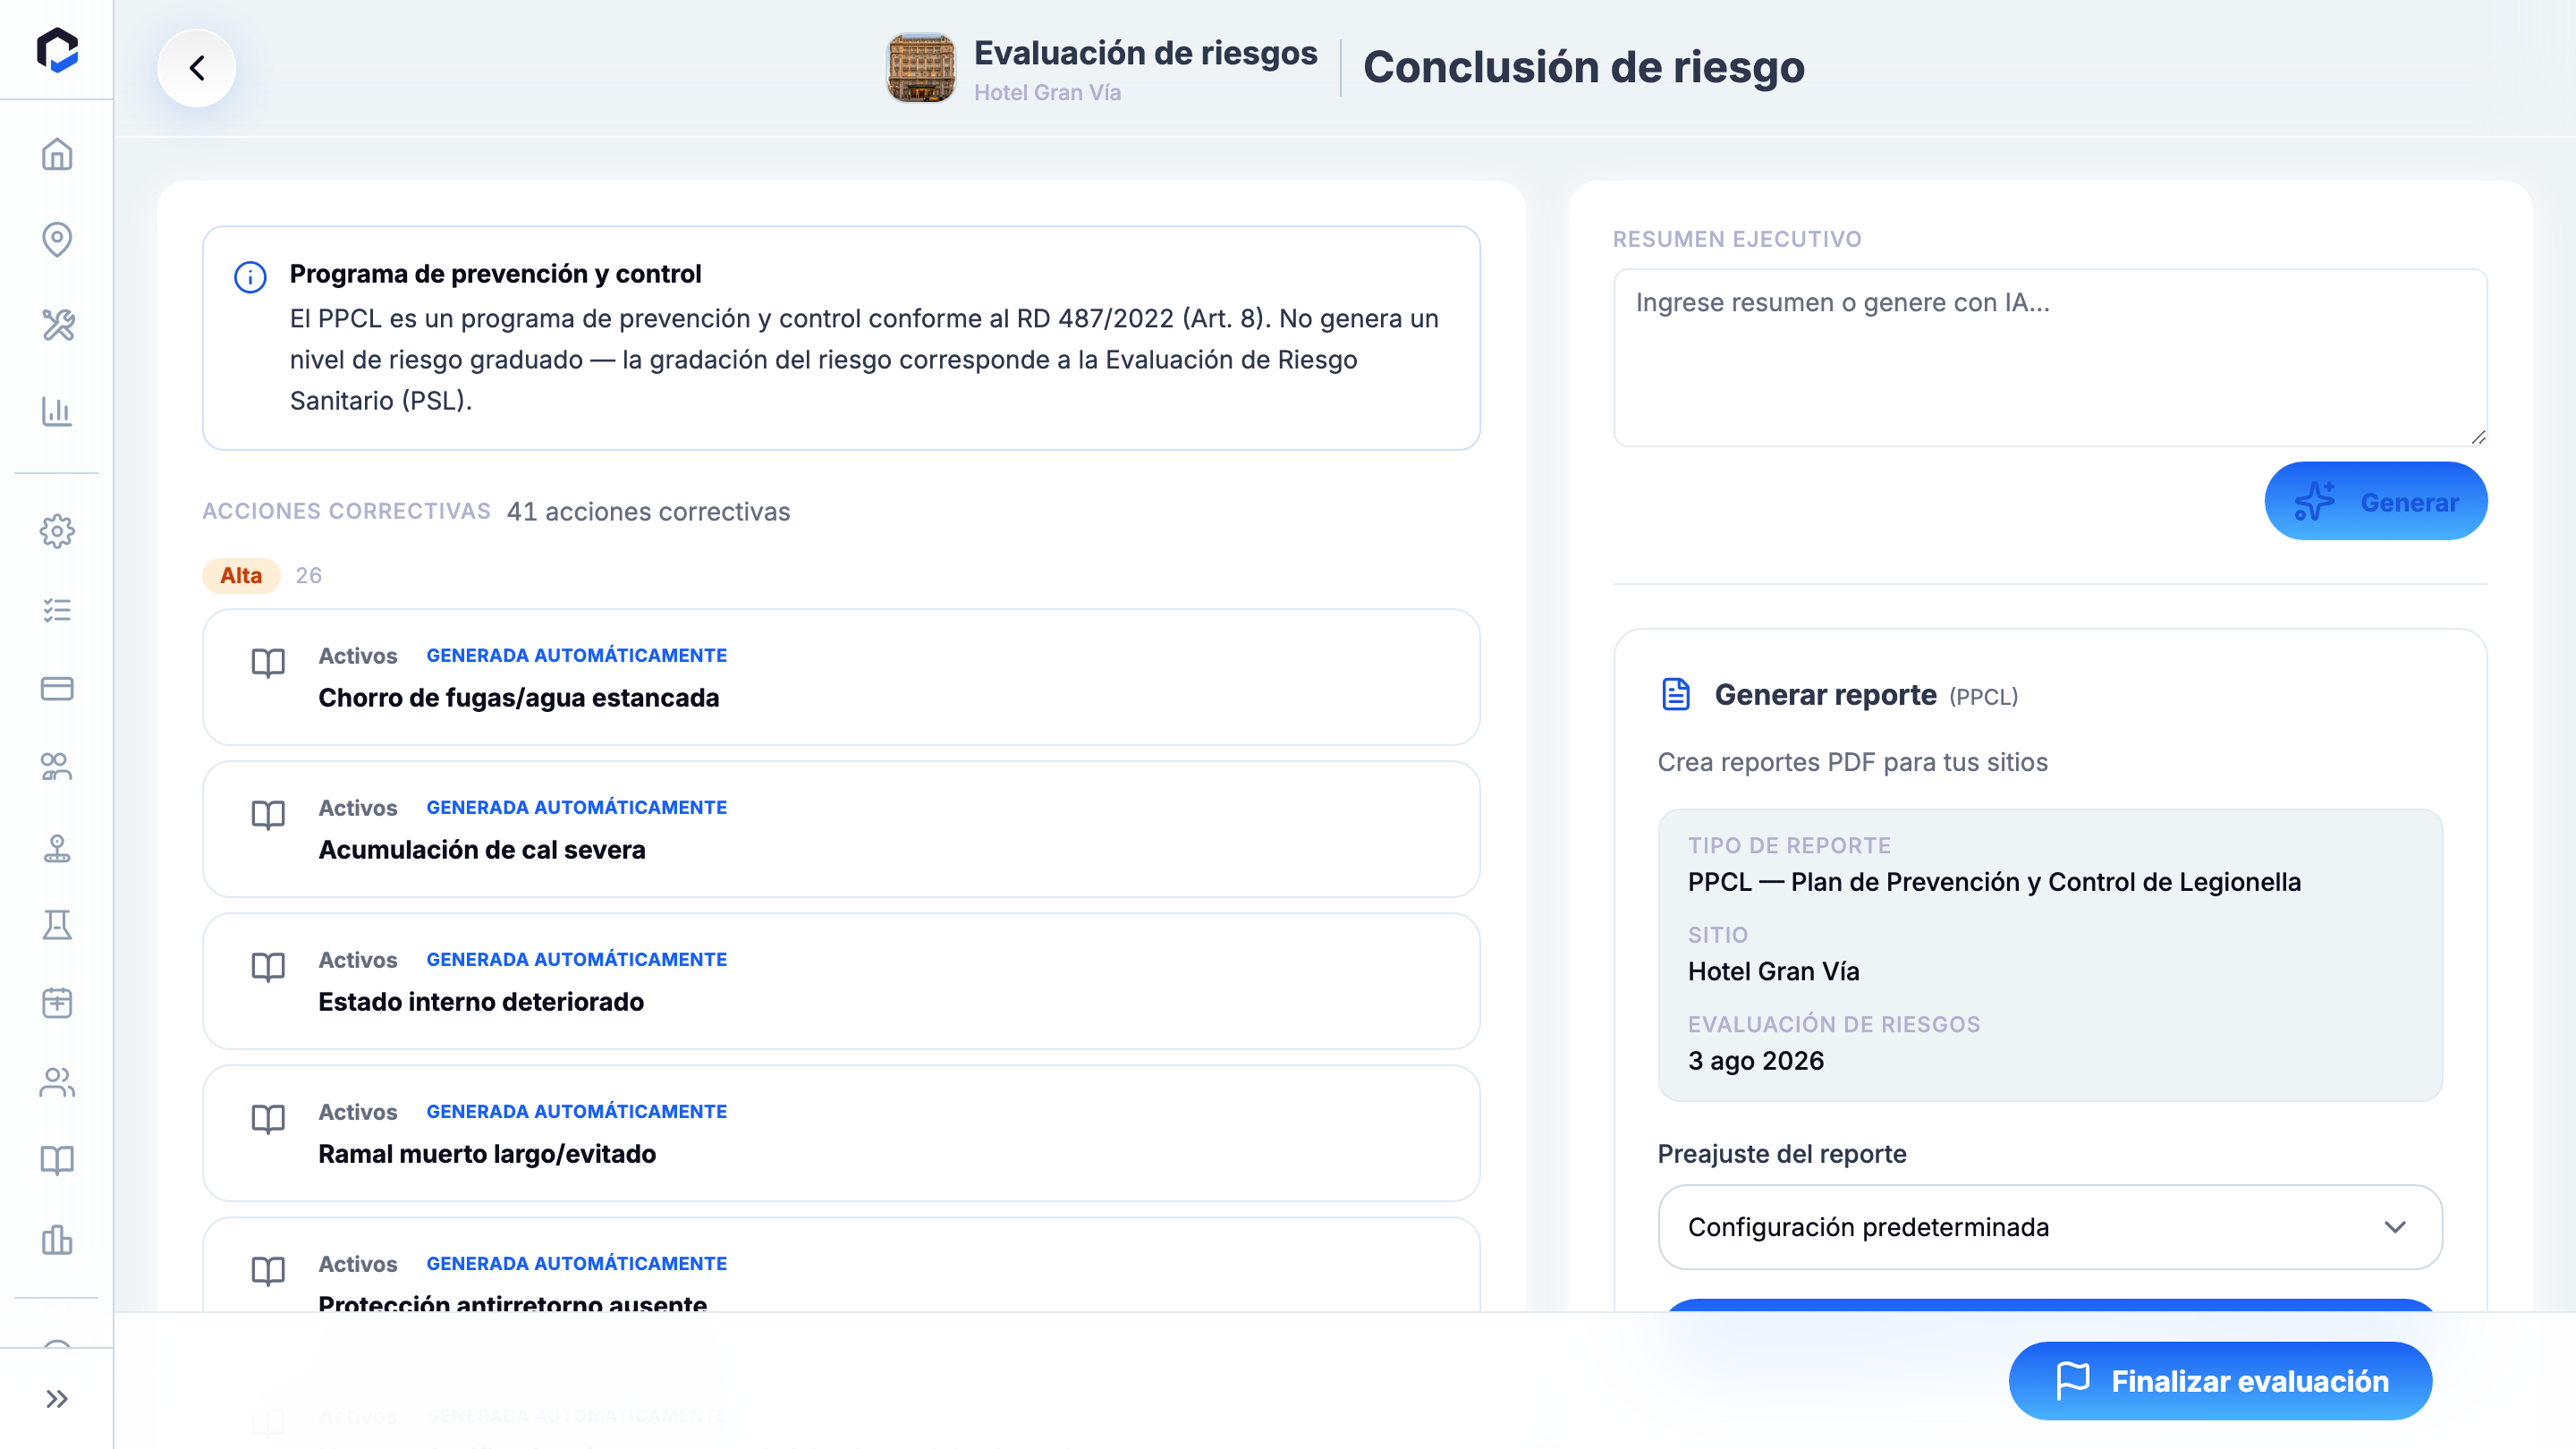Open the settings gear sidebar icon
This screenshot has width=2576, height=1449.
coord(57,531)
